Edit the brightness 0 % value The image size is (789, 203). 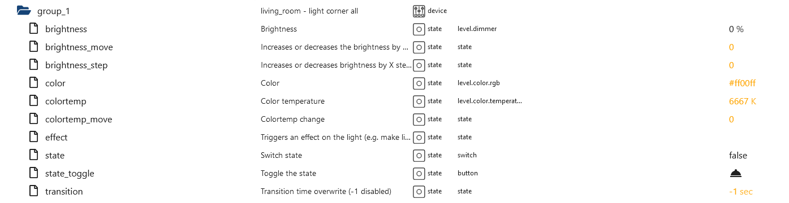pyautogui.click(x=736, y=29)
